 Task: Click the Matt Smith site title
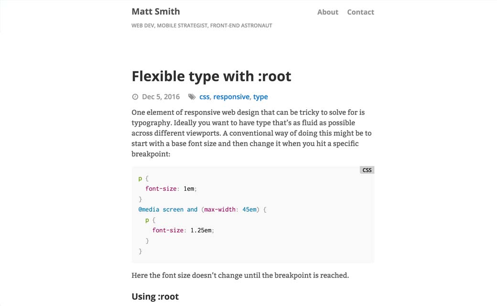pos(156,11)
